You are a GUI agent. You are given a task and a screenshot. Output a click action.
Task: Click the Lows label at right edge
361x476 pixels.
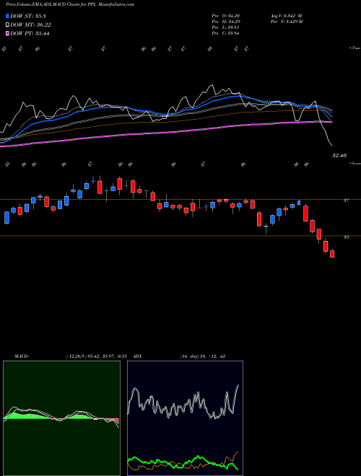pyautogui.click(x=355, y=163)
